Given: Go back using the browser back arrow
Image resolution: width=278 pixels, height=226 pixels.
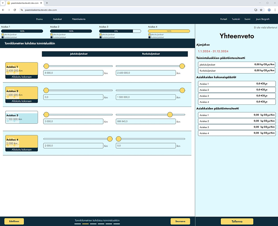Looking at the screenshot, I should click(3, 10).
